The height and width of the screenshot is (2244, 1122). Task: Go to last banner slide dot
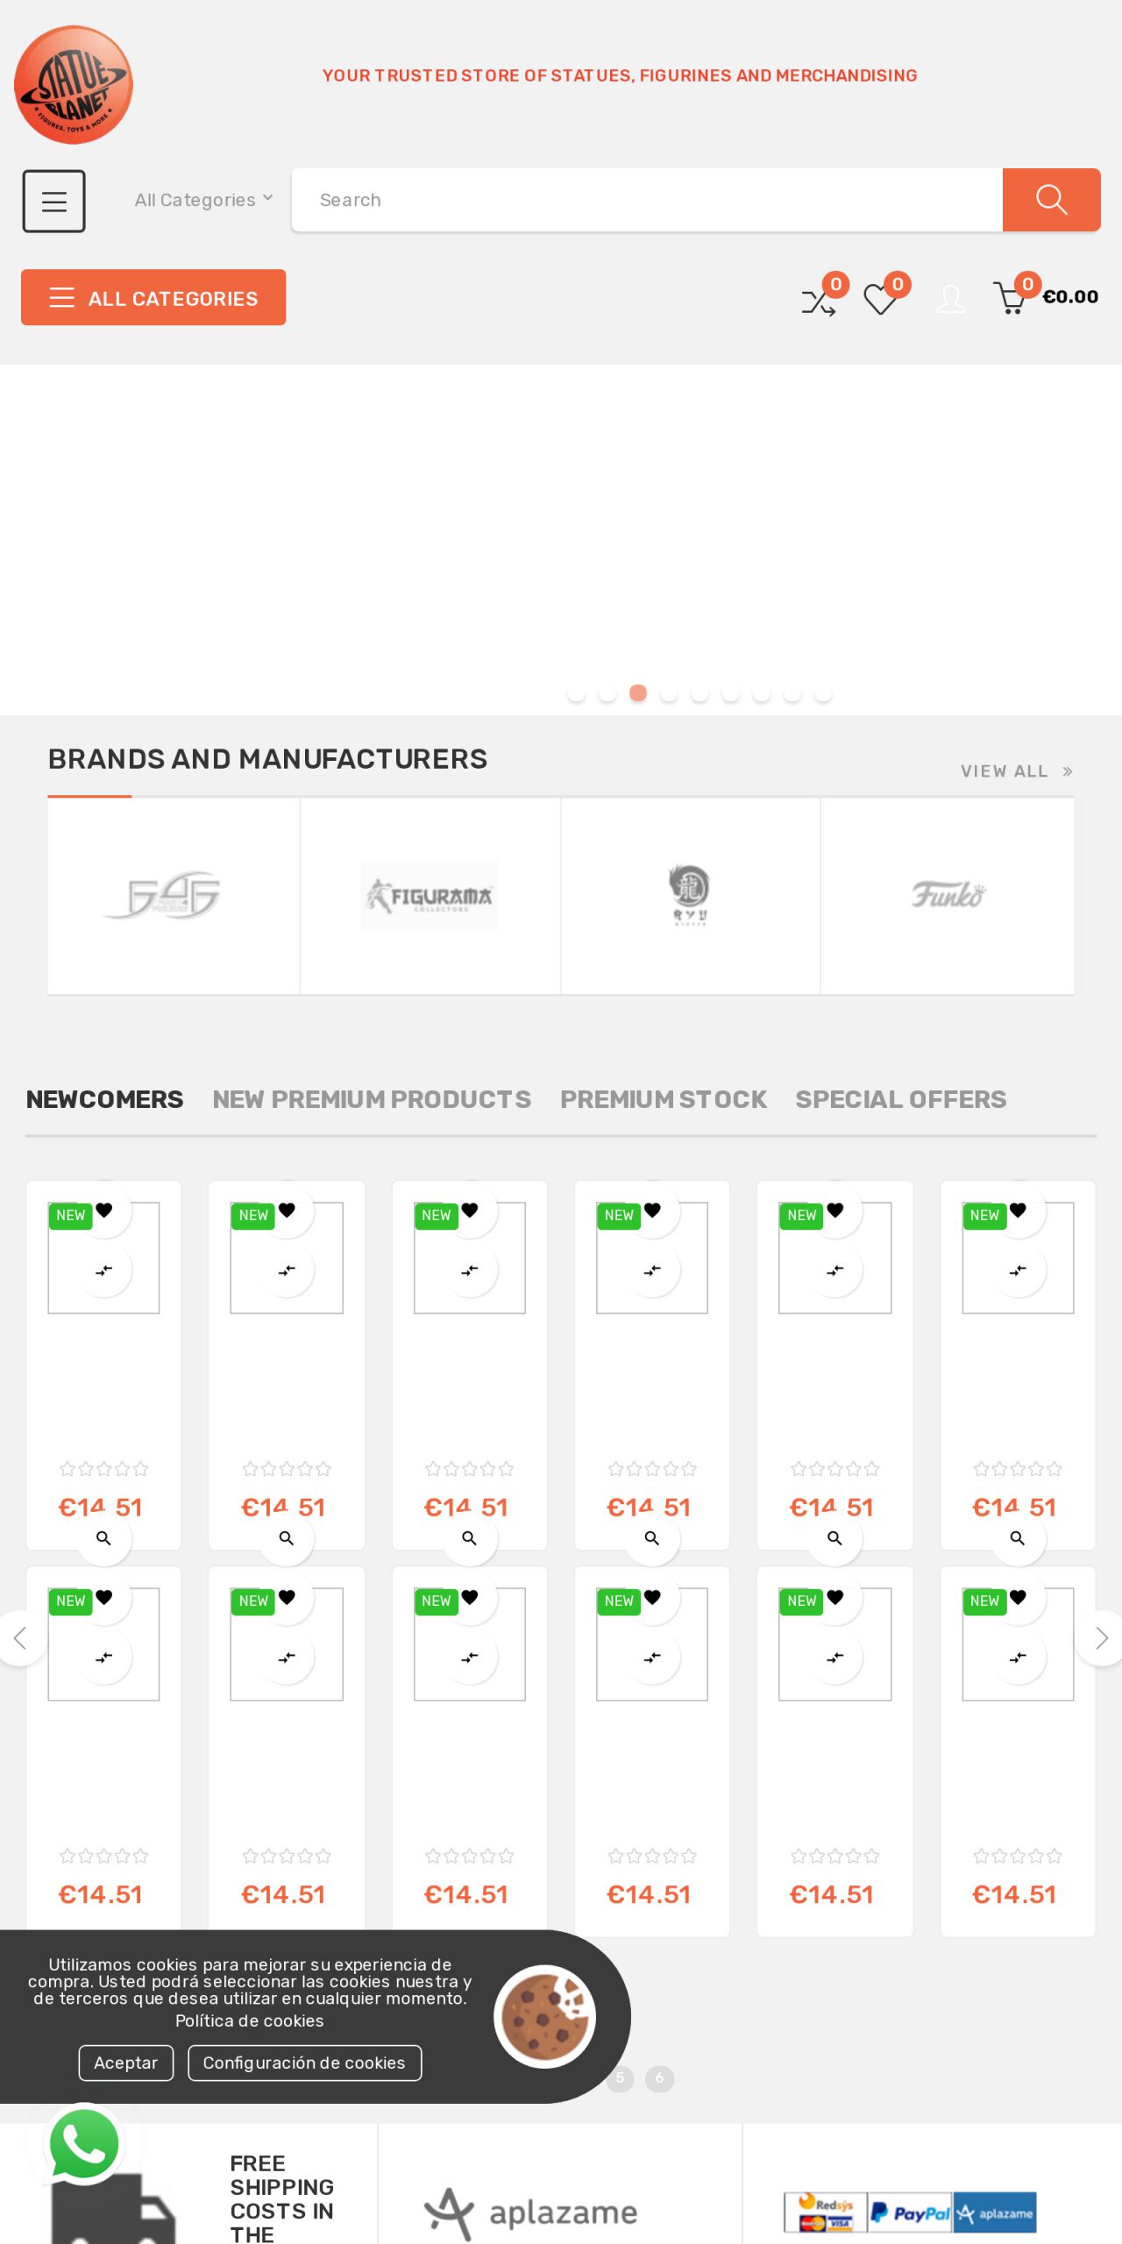[x=823, y=693]
